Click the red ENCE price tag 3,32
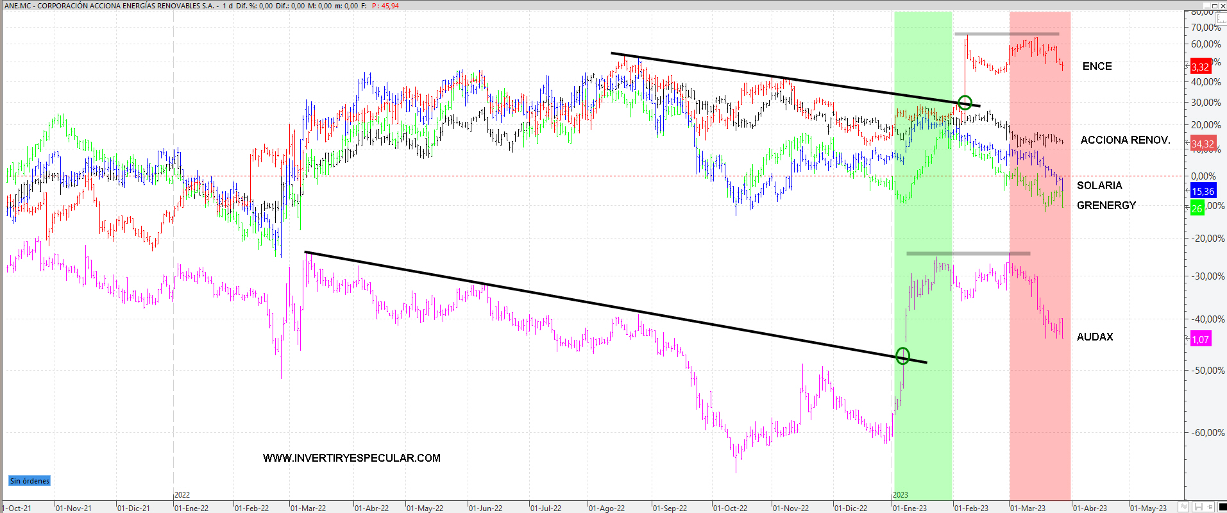 1200,67
